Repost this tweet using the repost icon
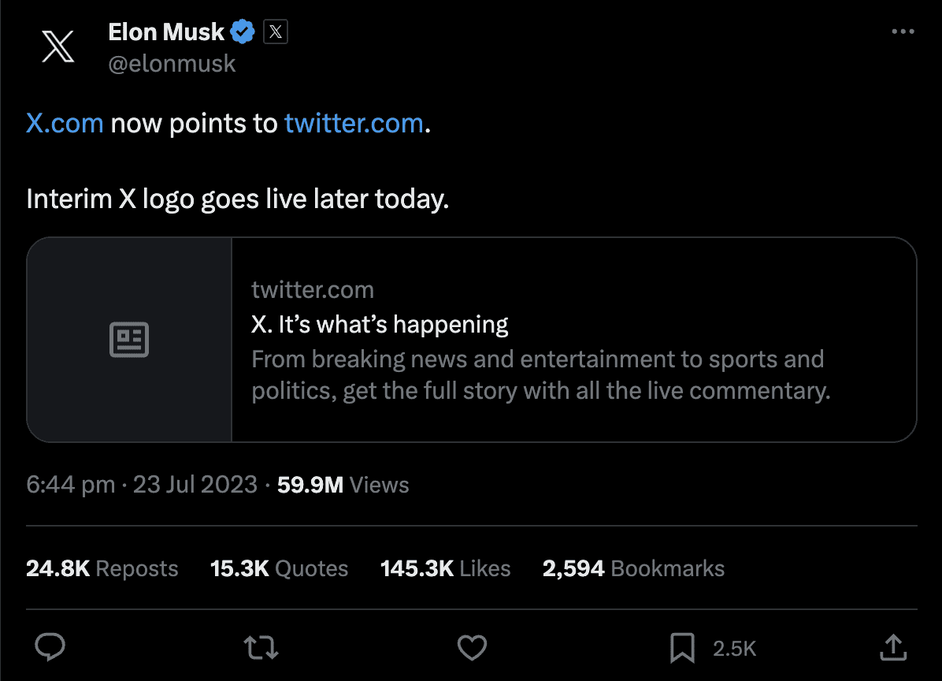The image size is (942, 681). coord(260,648)
